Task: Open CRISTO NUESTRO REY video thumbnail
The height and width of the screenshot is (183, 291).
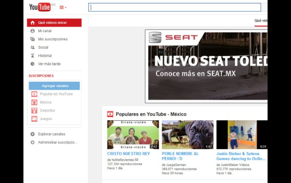Action: pyautogui.click(x=133, y=135)
